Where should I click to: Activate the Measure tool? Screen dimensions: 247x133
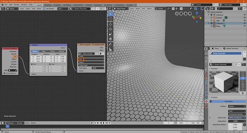[x=110, y=50]
